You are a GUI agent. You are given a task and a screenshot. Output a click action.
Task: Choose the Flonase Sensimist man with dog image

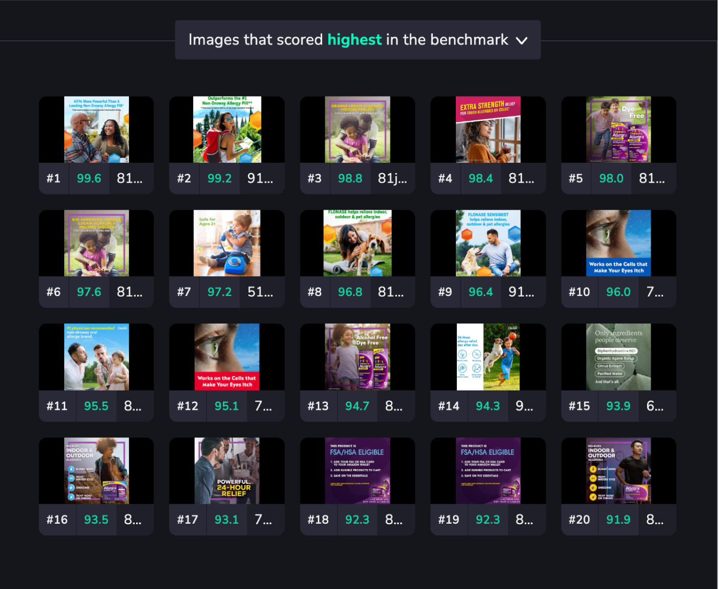(x=488, y=243)
